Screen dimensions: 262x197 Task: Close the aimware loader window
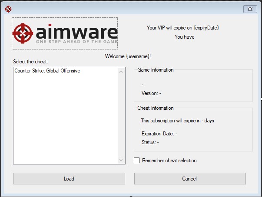click(x=250, y=9)
